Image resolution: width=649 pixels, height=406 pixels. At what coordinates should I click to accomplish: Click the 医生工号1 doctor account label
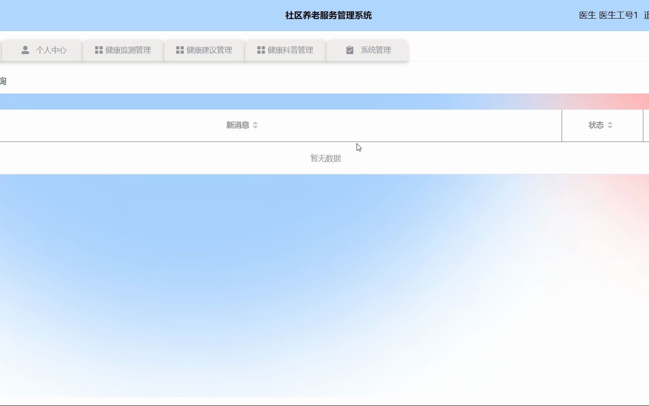pyautogui.click(x=618, y=15)
